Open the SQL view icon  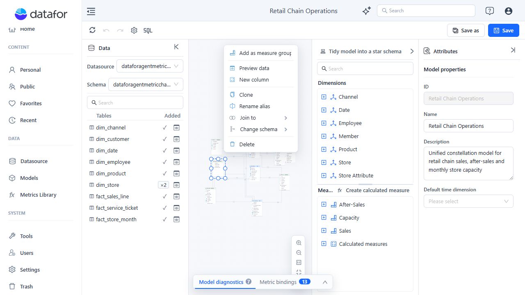[x=148, y=30]
